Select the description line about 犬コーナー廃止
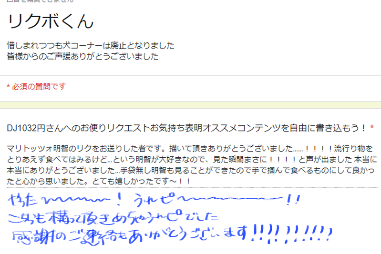 pyautogui.click(x=91, y=45)
